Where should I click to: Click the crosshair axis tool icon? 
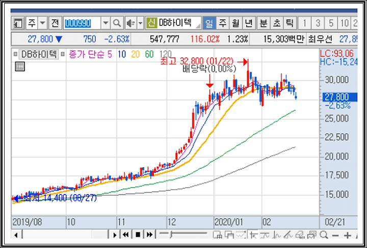point(253,235)
